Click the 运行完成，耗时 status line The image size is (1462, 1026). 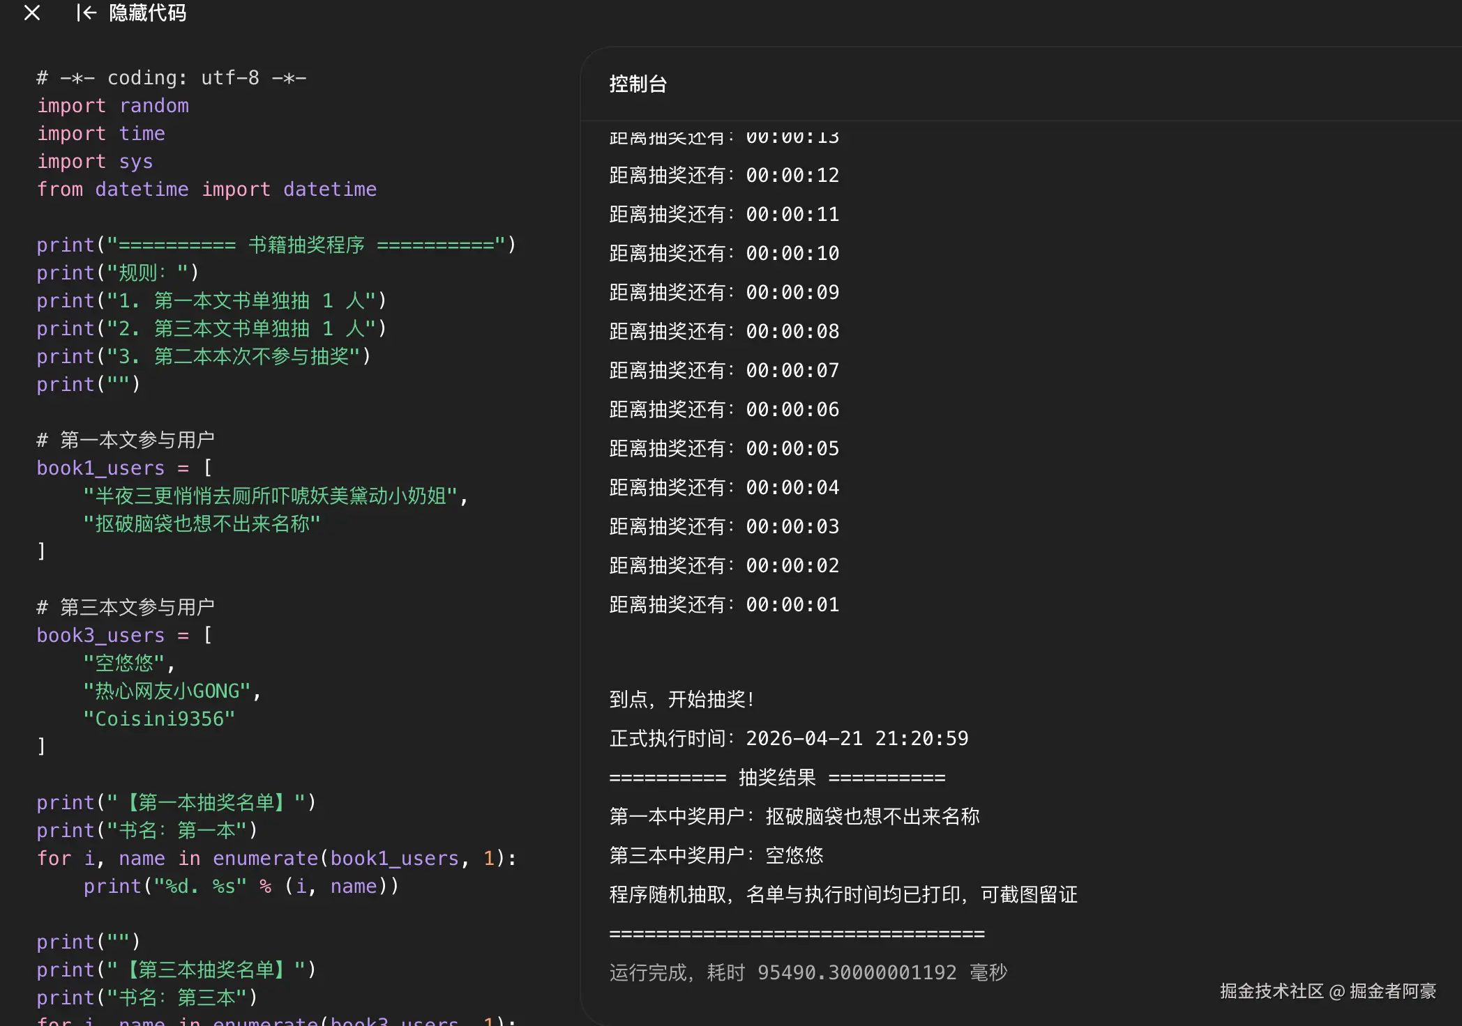pos(808,973)
